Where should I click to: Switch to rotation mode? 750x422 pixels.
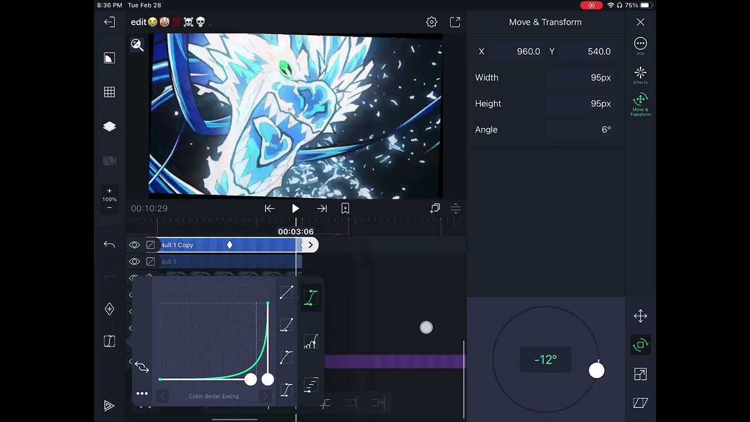coord(640,345)
